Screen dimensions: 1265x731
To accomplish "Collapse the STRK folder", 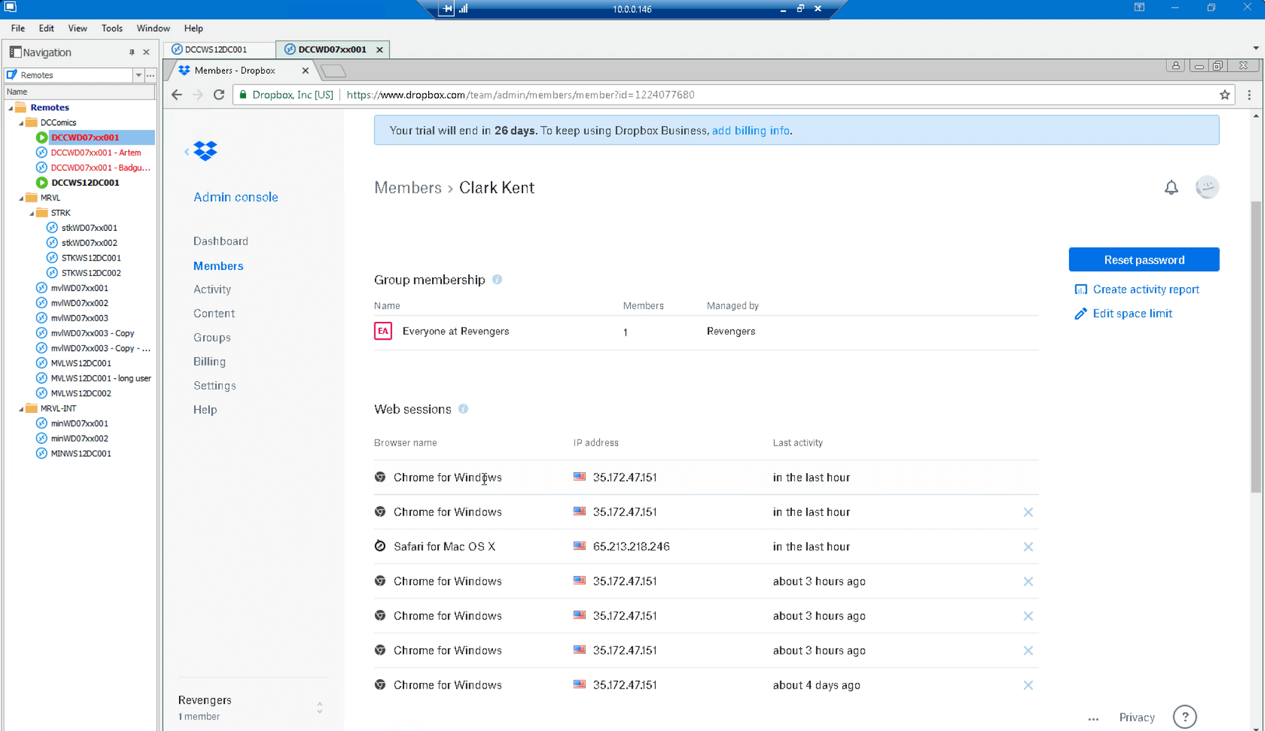I will pyautogui.click(x=32, y=214).
